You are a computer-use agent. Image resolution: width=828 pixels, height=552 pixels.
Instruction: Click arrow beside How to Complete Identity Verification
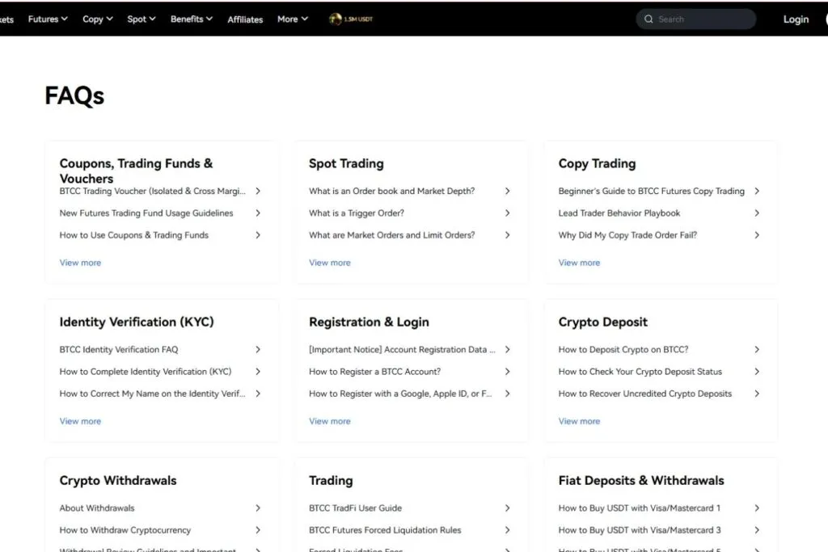[258, 372]
